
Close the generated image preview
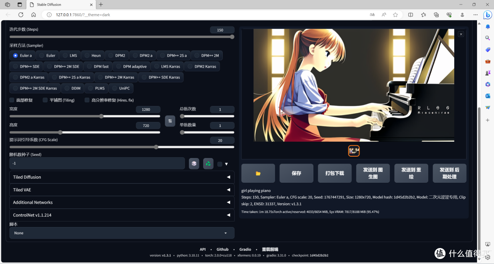click(461, 34)
